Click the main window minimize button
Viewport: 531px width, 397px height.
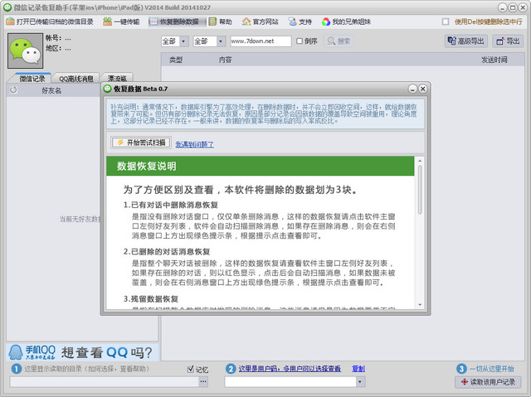pyautogui.click(x=502, y=7)
